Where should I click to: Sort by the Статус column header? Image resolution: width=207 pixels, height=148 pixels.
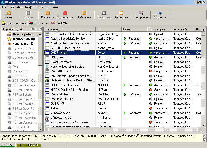[x=134, y=29]
